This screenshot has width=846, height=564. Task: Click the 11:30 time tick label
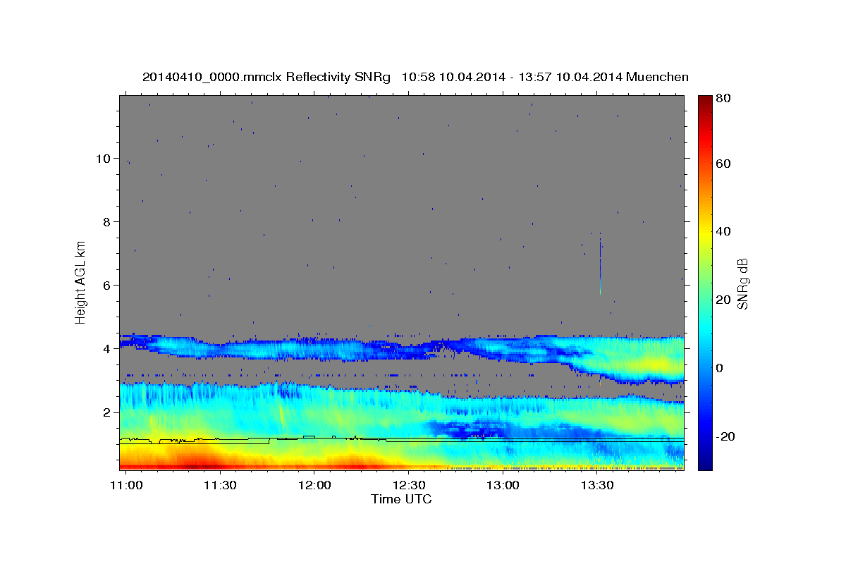pyautogui.click(x=221, y=486)
